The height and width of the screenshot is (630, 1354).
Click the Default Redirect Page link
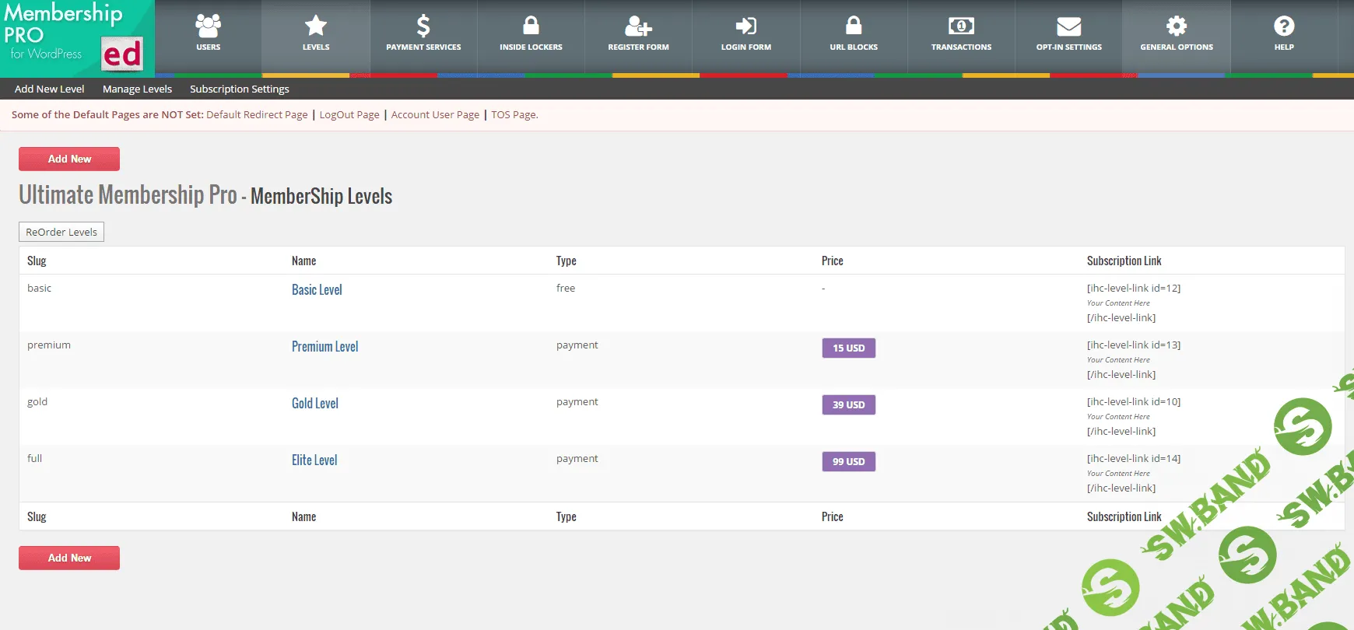click(257, 115)
